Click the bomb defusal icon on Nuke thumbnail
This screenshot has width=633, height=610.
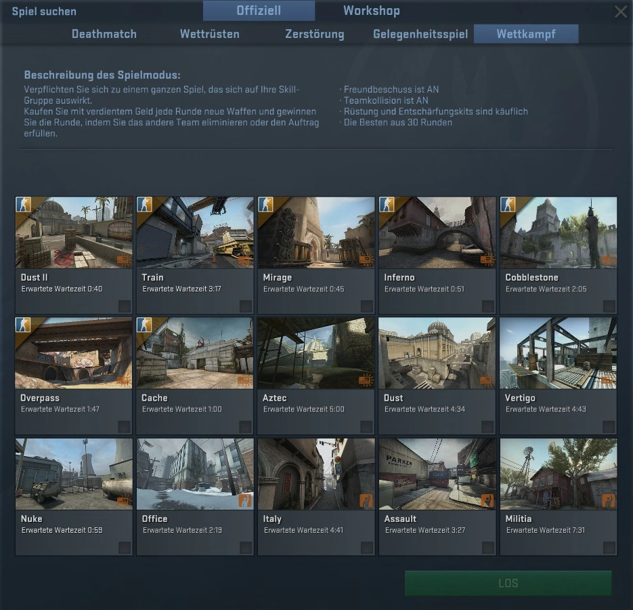[x=124, y=502]
